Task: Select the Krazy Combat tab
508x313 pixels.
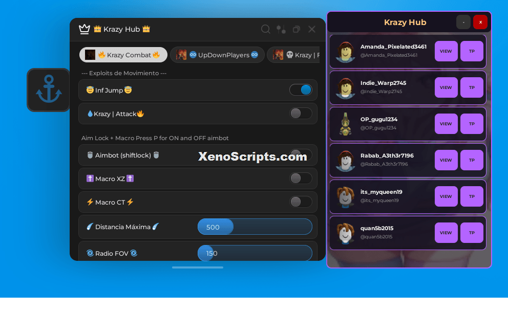Action: tap(123, 55)
